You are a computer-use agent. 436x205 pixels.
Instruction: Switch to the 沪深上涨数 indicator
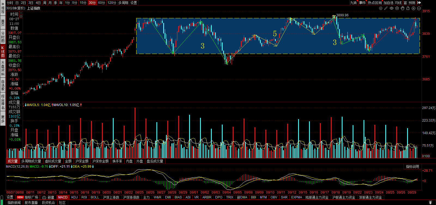click(x=111, y=197)
